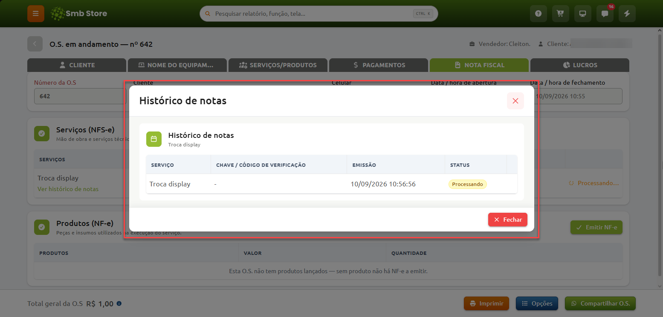
Task: Click the Vendedor: Cleiton label
Action: (500, 44)
